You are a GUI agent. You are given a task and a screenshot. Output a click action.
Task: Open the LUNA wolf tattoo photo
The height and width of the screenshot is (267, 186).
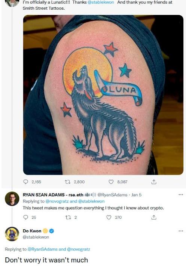coord(103,95)
